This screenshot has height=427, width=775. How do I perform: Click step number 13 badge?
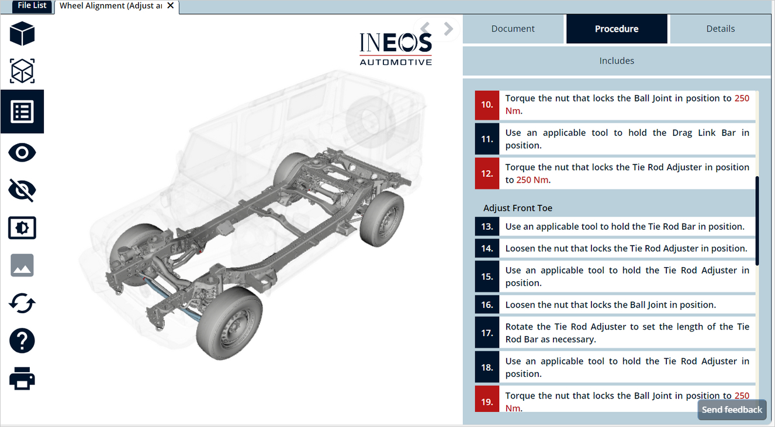point(487,226)
